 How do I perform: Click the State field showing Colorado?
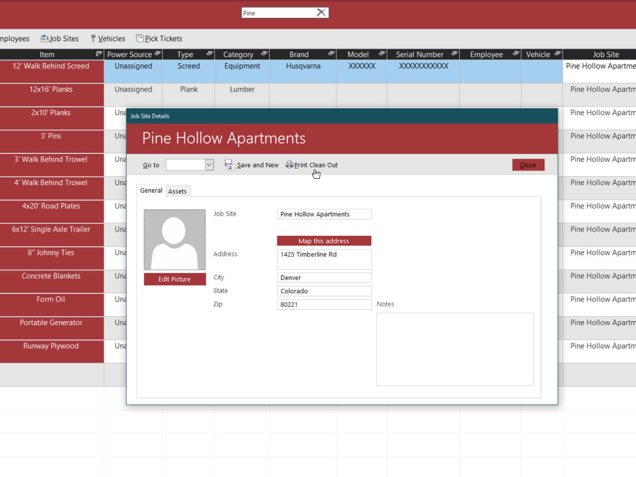(x=324, y=291)
